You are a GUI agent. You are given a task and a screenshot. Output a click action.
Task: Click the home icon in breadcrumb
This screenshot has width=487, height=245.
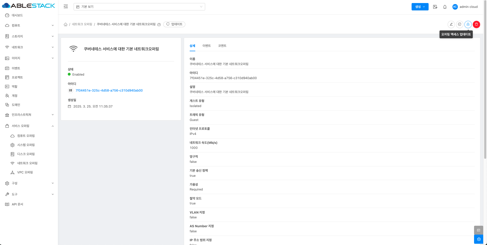tap(66, 24)
